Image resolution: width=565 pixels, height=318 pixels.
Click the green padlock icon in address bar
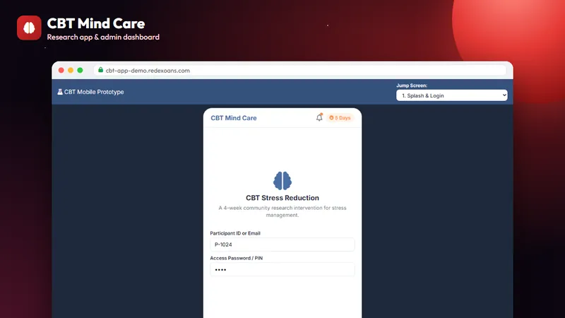click(x=100, y=70)
